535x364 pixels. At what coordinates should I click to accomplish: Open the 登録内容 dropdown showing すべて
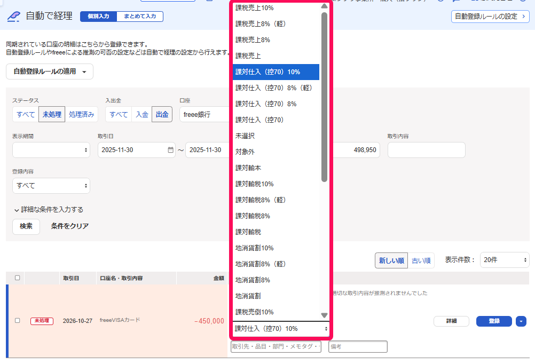click(x=51, y=186)
